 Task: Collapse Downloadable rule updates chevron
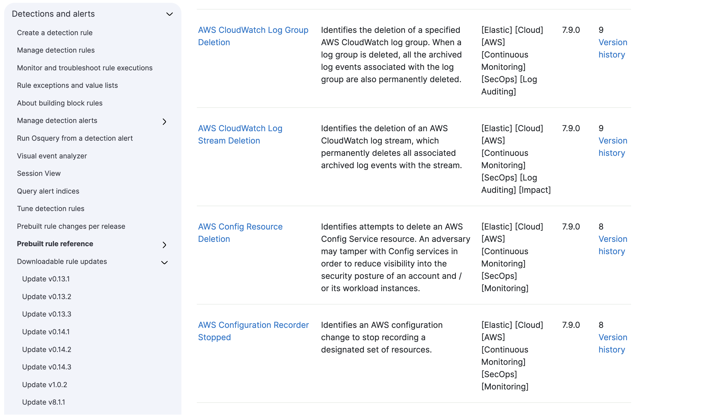tap(164, 263)
